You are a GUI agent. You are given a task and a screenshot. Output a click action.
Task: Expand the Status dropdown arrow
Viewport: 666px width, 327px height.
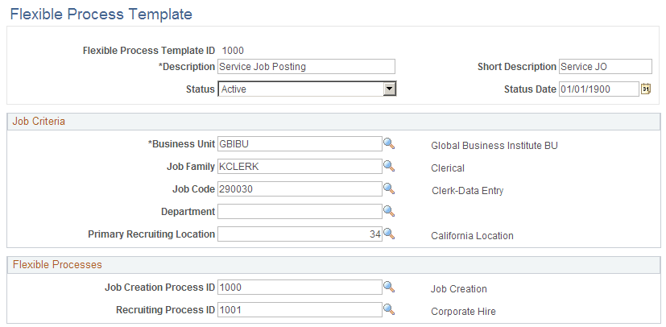pyautogui.click(x=389, y=89)
